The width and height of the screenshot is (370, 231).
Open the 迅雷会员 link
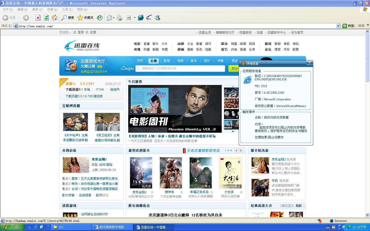[205, 33]
